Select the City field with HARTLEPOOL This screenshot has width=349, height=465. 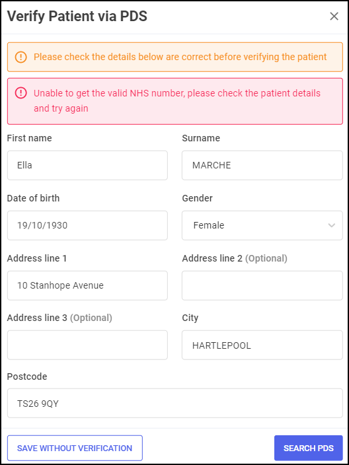tap(262, 345)
